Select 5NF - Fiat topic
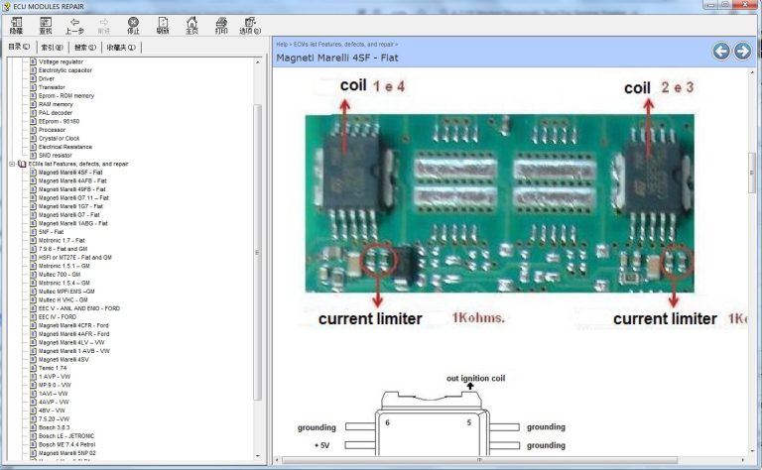Viewport: 762px width, 470px height. point(51,232)
